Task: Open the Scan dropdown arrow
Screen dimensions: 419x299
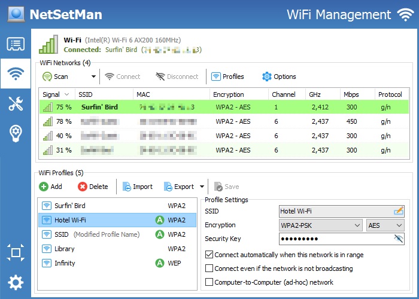Action: click(93, 77)
